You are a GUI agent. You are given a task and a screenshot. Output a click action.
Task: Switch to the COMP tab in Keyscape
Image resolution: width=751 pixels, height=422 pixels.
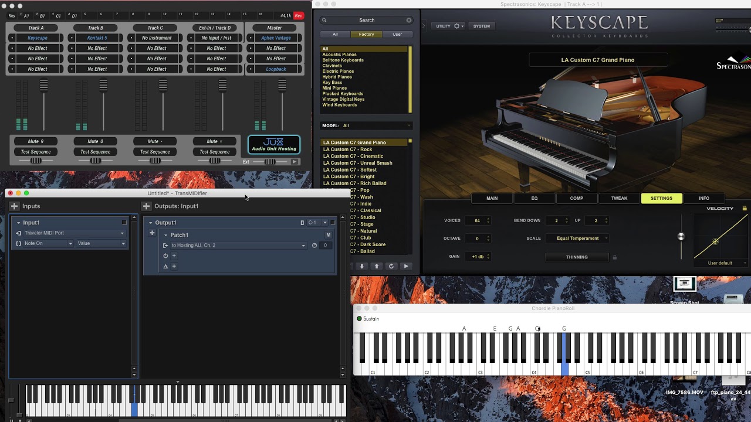577,198
